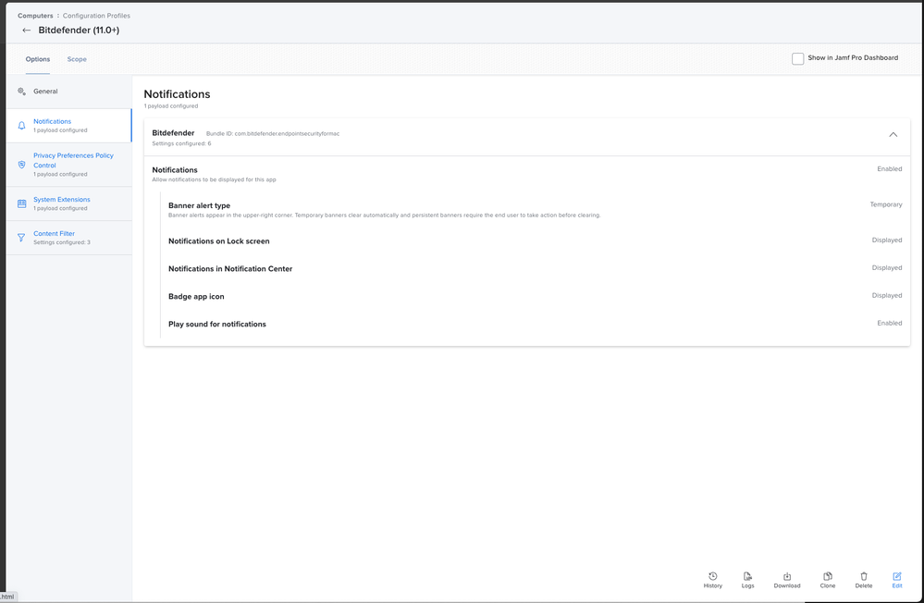Go to Configuration Profiles breadcrumb
Viewport: 924px width, 603px height.
96,16
